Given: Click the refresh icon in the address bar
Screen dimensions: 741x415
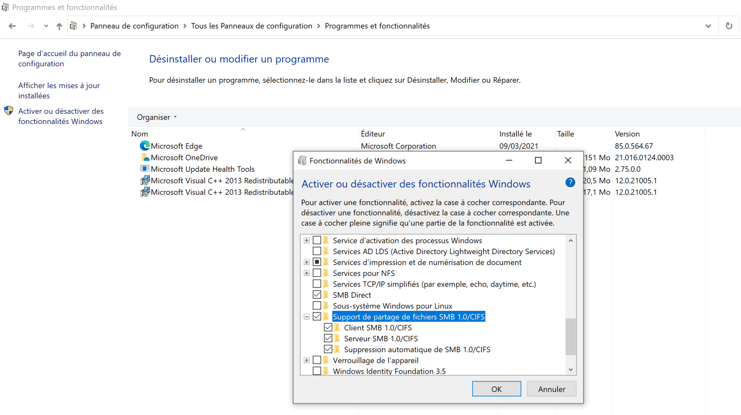Looking at the screenshot, I should coord(729,26).
